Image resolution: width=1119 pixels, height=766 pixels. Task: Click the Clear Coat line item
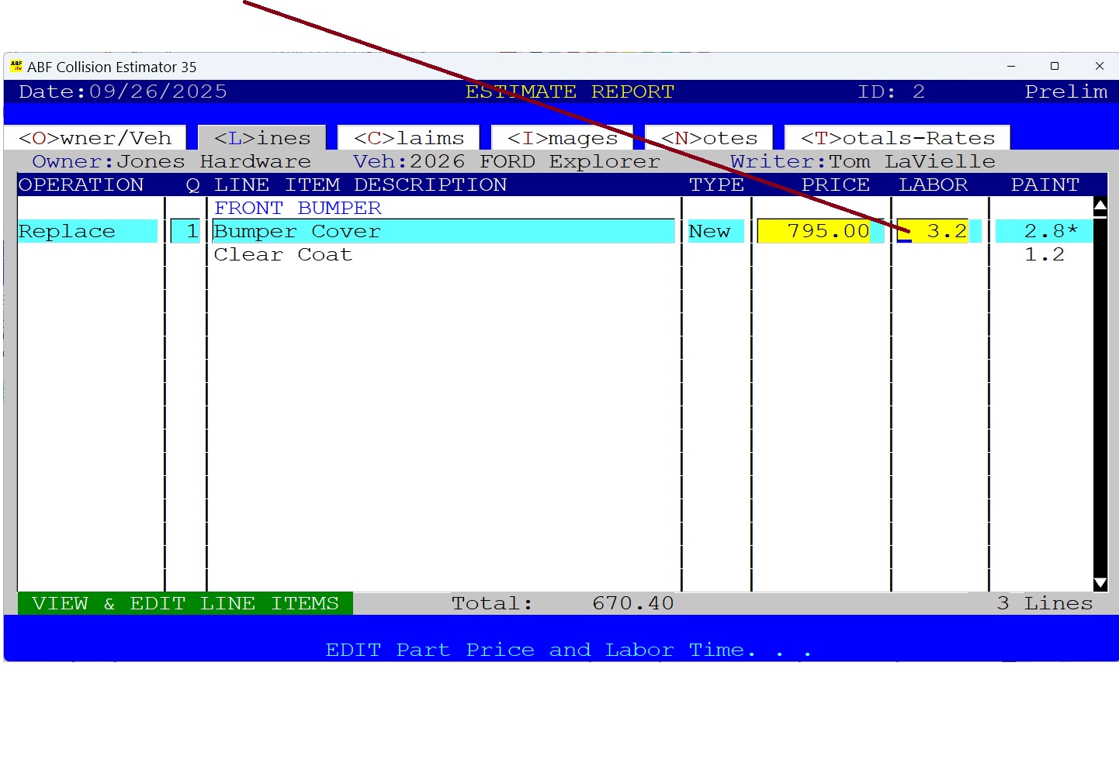[x=282, y=254]
